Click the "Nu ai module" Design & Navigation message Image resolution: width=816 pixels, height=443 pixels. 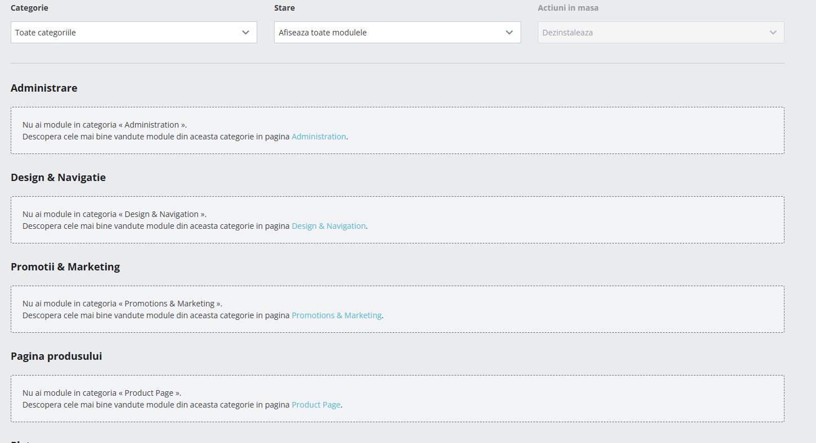click(x=114, y=214)
